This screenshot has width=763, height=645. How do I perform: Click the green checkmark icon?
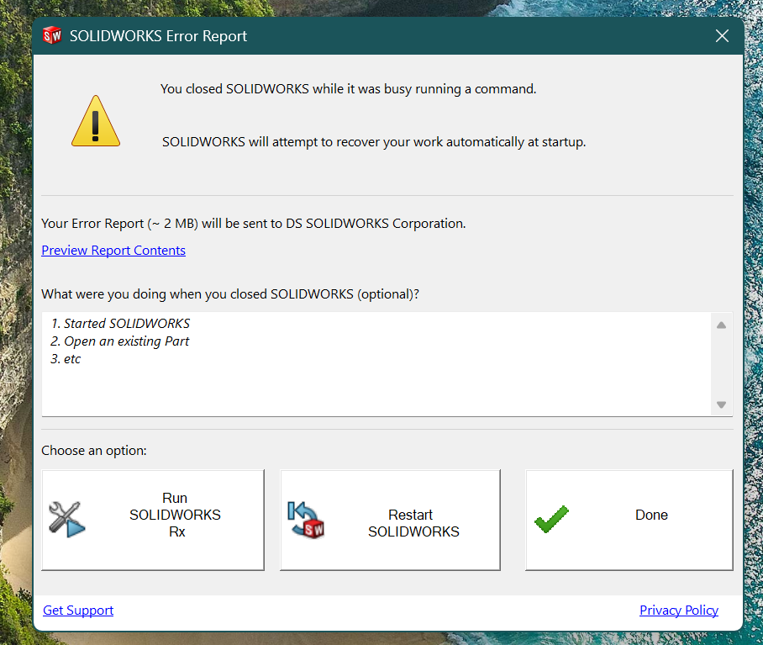tap(551, 519)
